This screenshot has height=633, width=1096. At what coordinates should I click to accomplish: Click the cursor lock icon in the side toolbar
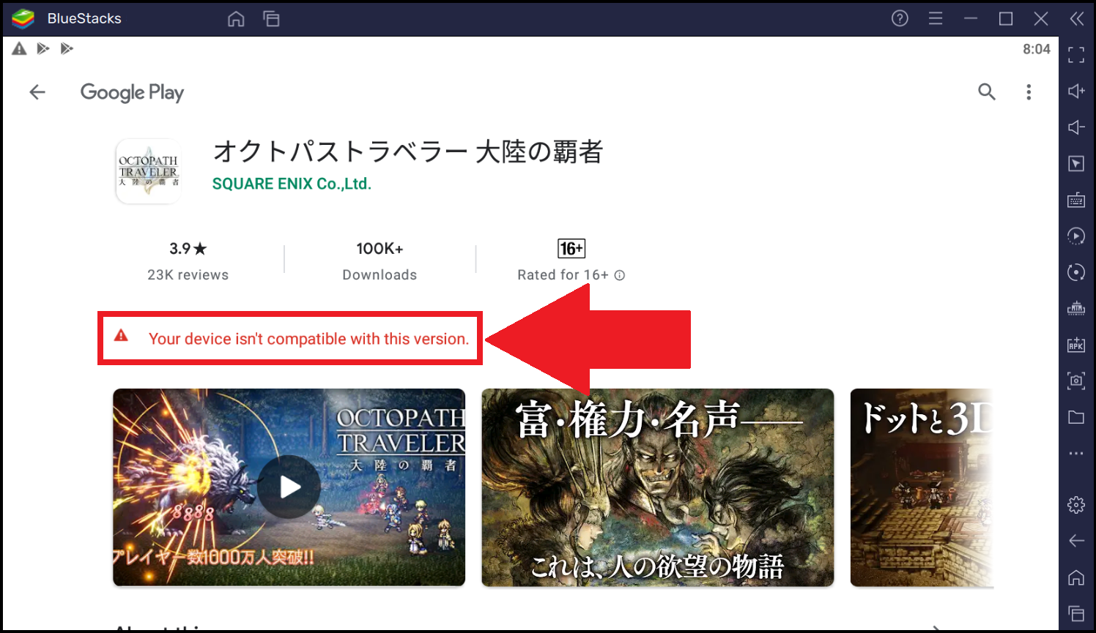tap(1076, 163)
